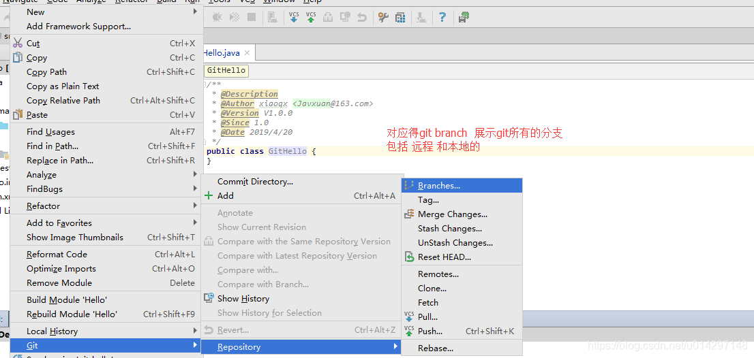Click the GitHello breadcrumb label
This screenshot has width=754, height=358.
click(226, 71)
